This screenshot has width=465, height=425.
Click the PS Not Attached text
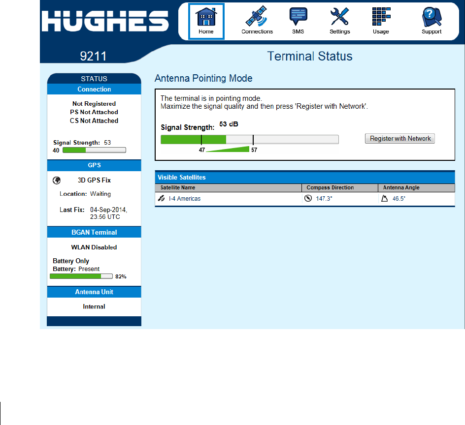[x=94, y=112]
